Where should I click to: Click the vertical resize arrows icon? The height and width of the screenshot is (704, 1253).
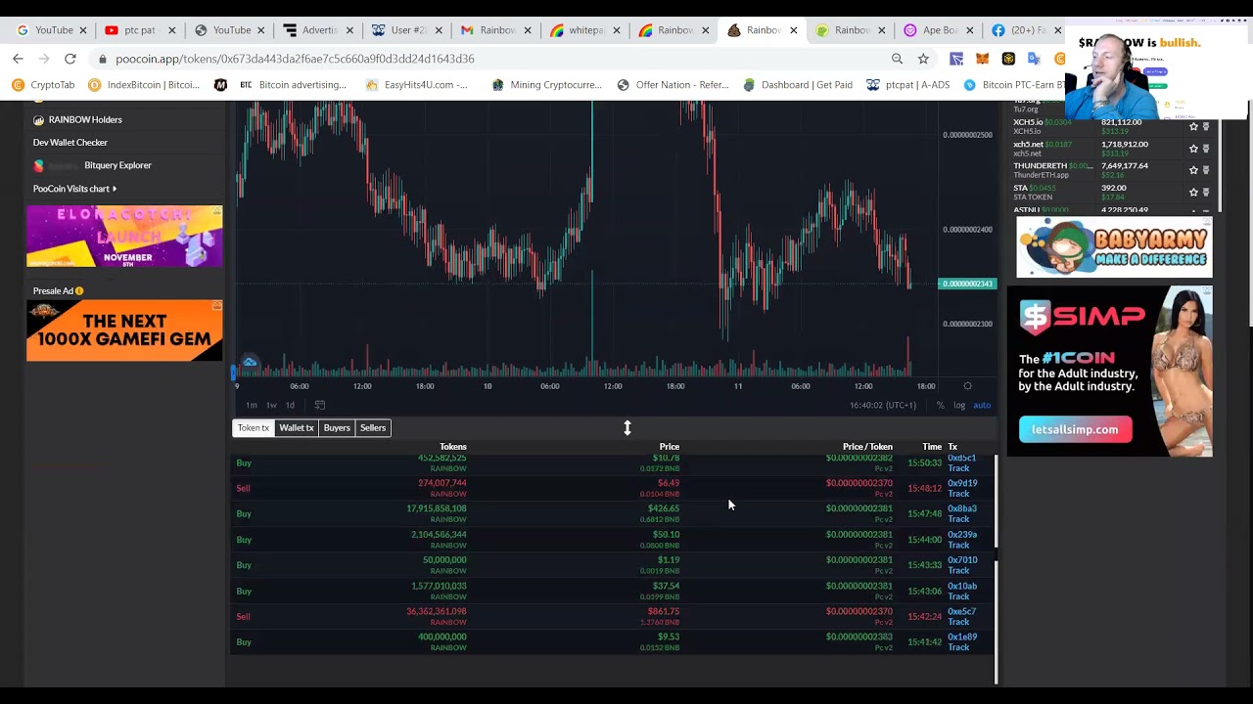click(x=627, y=428)
